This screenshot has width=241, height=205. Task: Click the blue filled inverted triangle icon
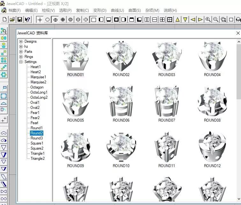coord(4,155)
